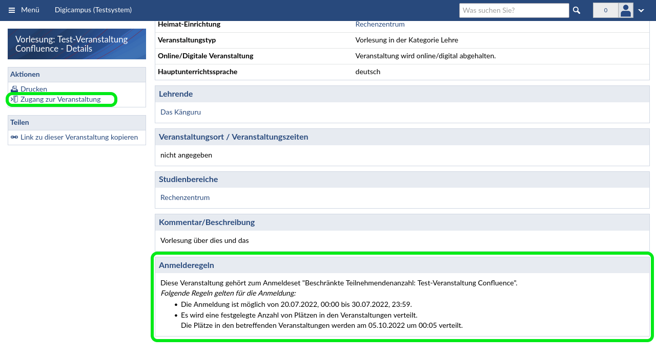The height and width of the screenshot is (358, 656).
Task: Click the chain link icon under Teilen
Action: pos(14,137)
